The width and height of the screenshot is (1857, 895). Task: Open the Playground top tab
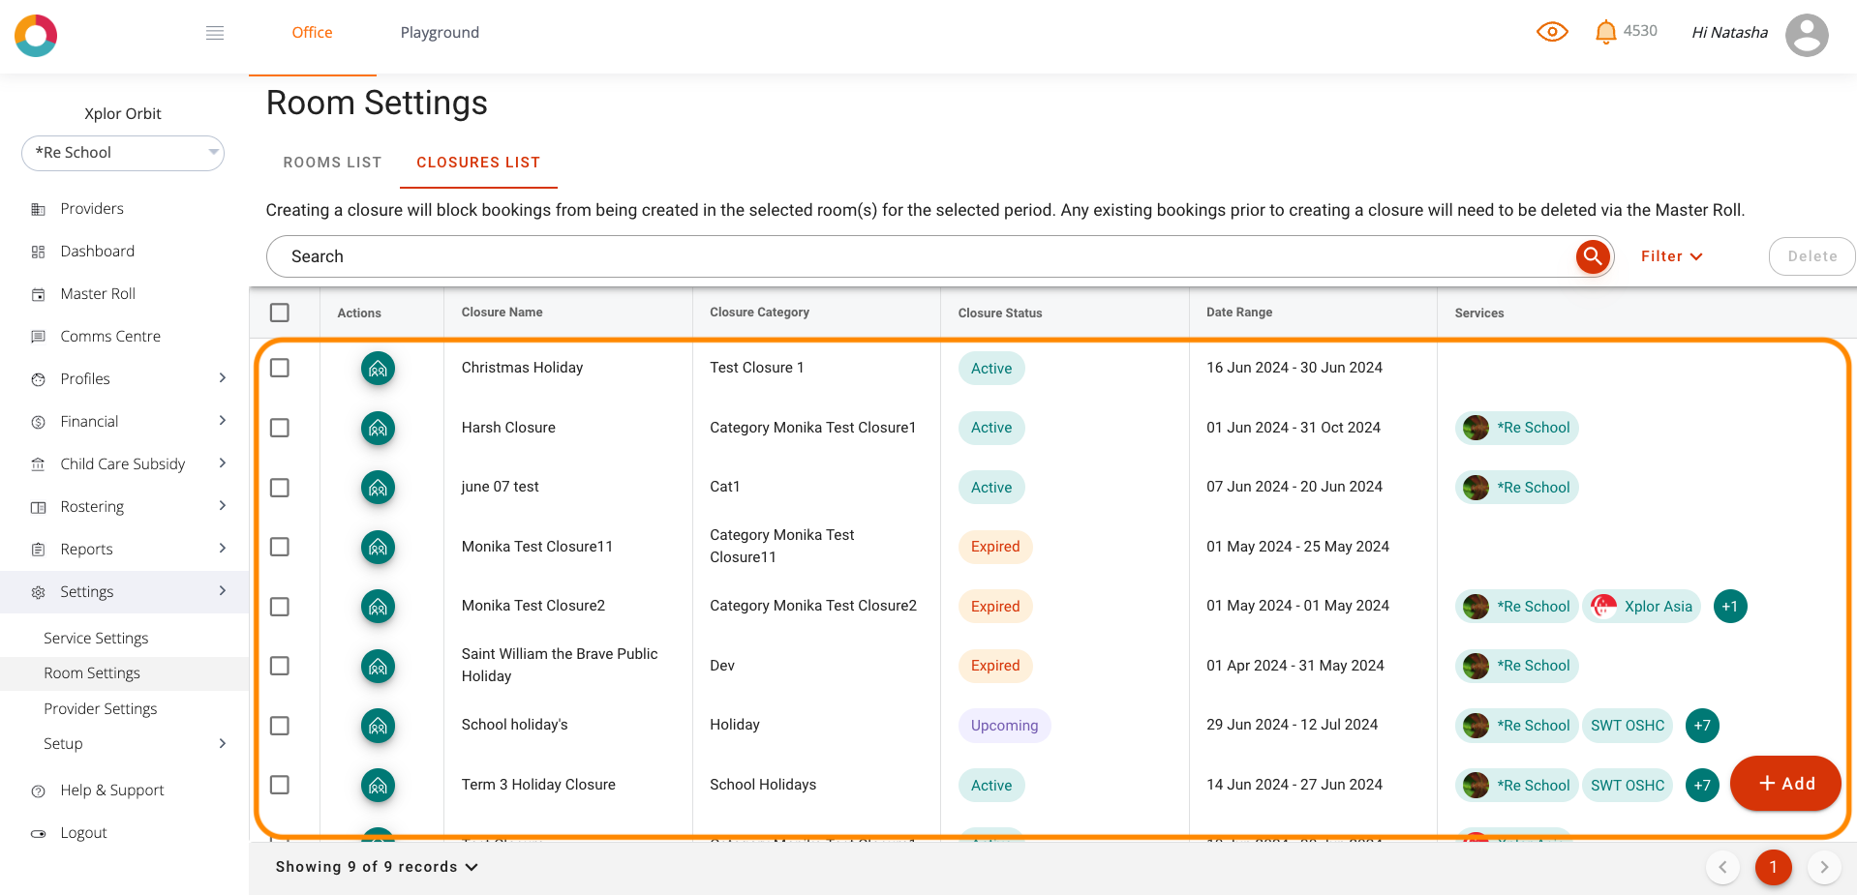(440, 33)
